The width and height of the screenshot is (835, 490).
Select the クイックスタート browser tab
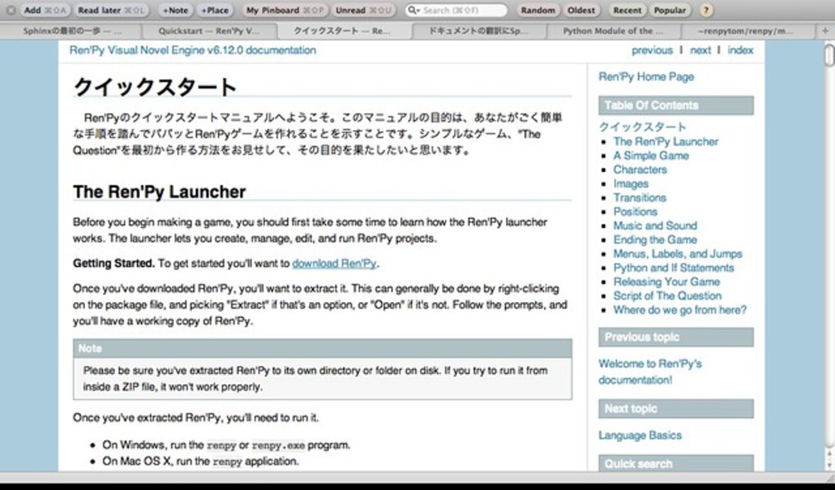[344, 31]
